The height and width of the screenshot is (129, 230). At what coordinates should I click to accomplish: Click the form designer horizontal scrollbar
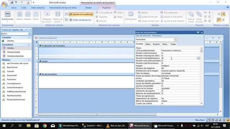(x=97, y=115)
